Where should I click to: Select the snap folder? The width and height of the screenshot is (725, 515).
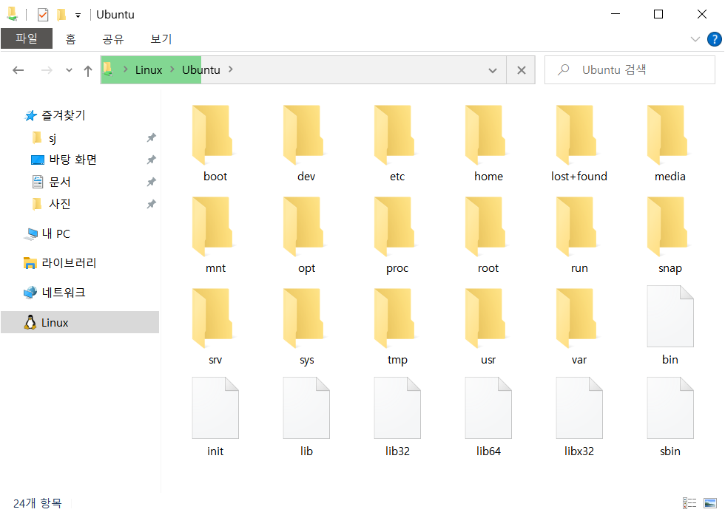click(670, 235)
